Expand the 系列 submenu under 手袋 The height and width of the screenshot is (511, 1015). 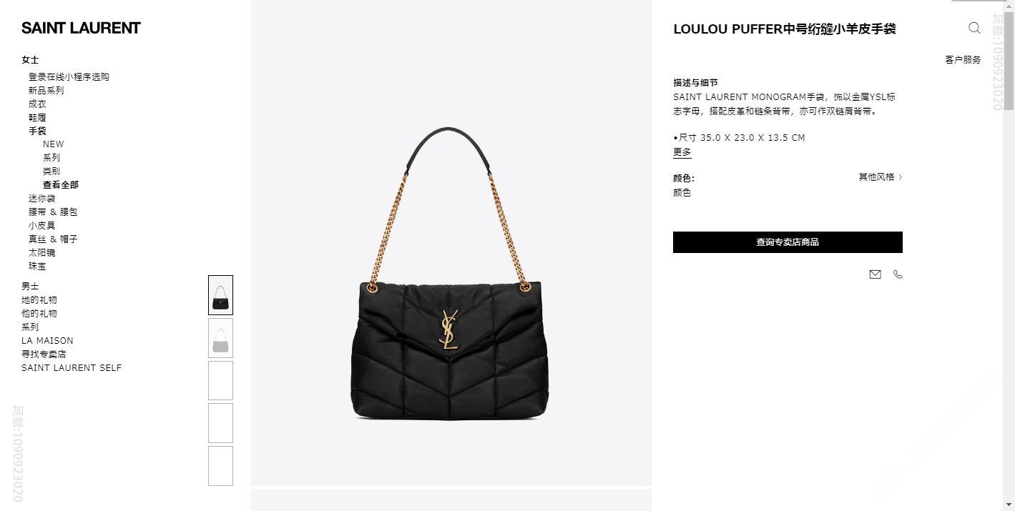click(x=52, y=158)
